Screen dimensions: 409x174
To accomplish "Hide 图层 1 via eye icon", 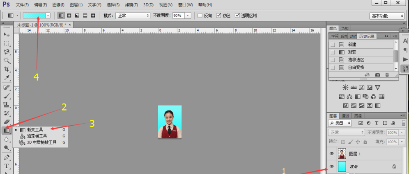I will tap(332, 154).
